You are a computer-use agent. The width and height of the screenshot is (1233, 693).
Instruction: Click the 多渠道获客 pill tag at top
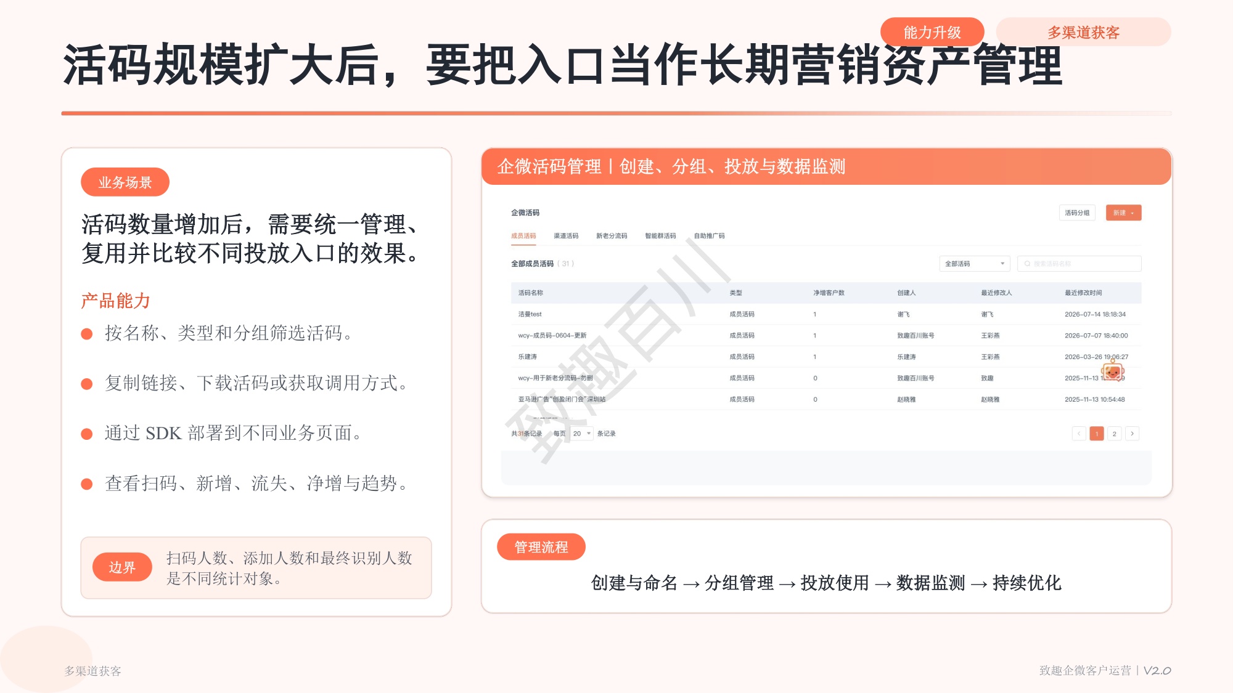tap(1083, 32)
